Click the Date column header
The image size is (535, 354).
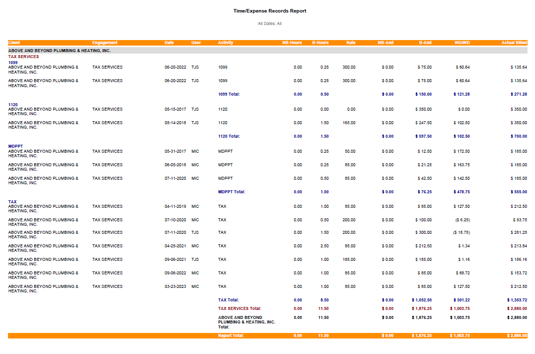[169, 43]
